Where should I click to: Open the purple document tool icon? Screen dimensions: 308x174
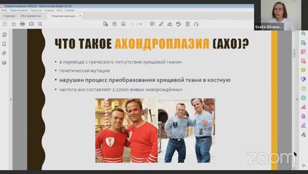303,116
